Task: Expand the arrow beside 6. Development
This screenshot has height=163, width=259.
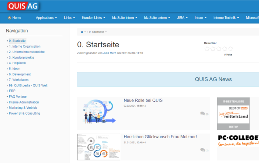Action: pyautogui.click(x=7, y=74)
